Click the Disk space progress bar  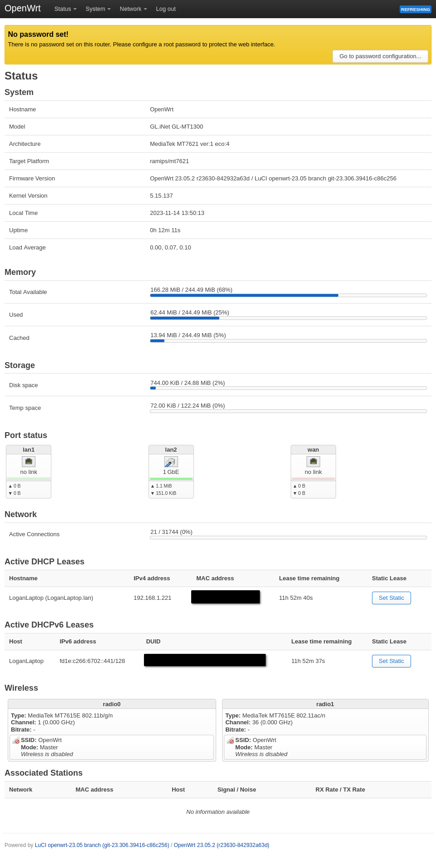pyautogui.click(x=288, y=388)
